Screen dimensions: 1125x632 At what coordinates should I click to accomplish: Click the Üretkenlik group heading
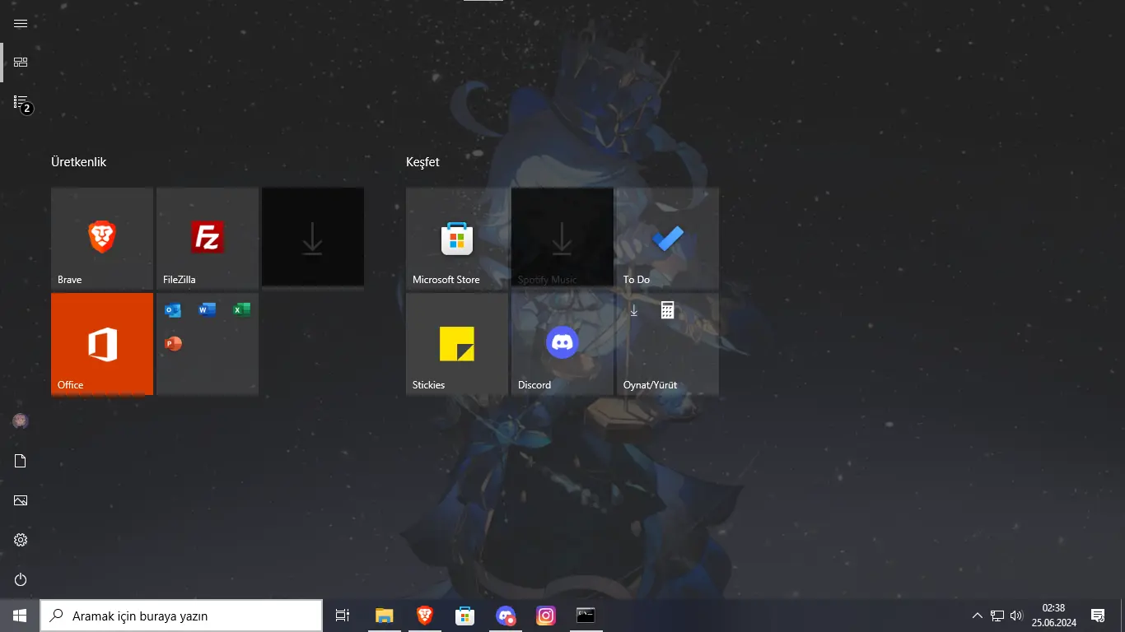click(x=79, y=162)
